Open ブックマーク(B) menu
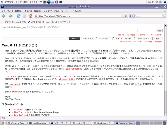This screenshot has height=125, width=167. (51, 11)
